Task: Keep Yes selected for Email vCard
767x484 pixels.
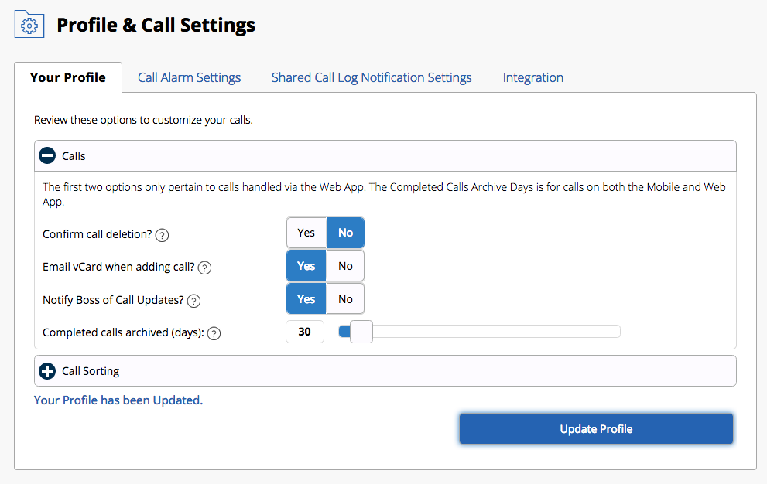Action: click(306, 265)
